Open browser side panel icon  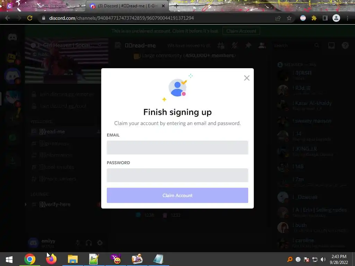click(325, 18)
